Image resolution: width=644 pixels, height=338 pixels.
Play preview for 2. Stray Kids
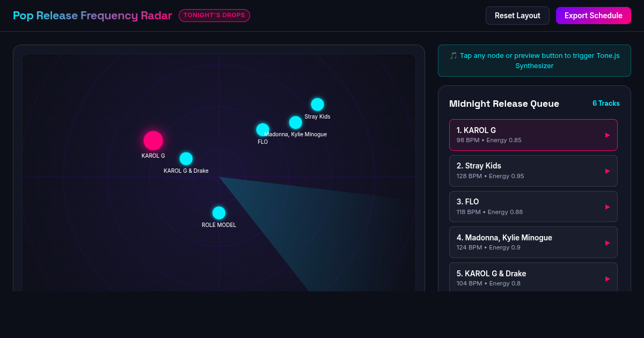tap(608, 171)
